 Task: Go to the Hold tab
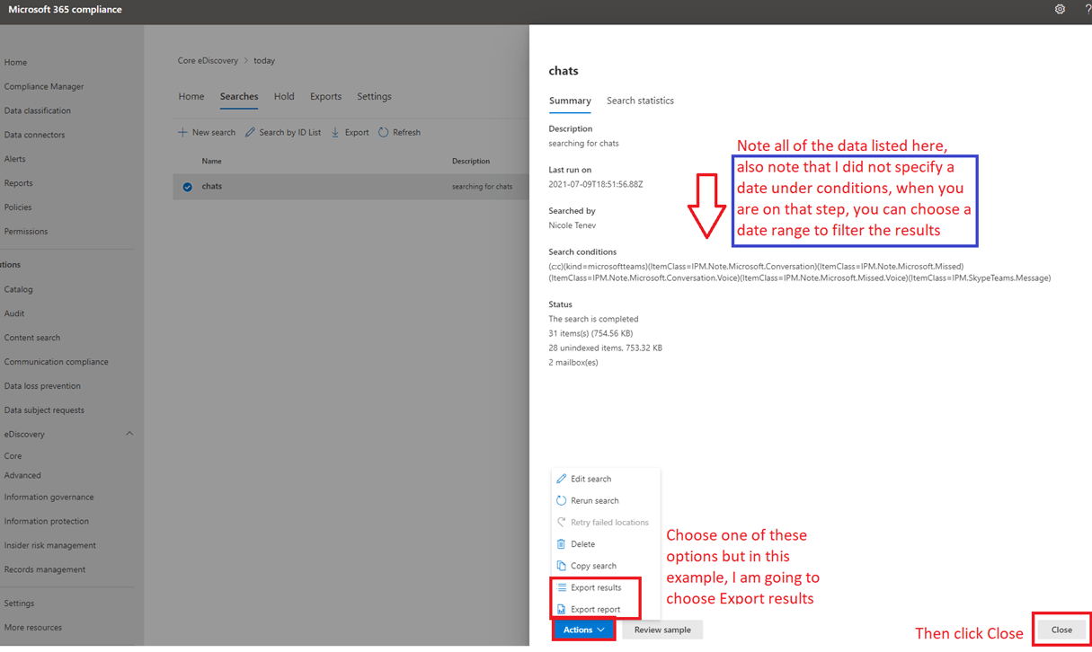tap(284, 96)
